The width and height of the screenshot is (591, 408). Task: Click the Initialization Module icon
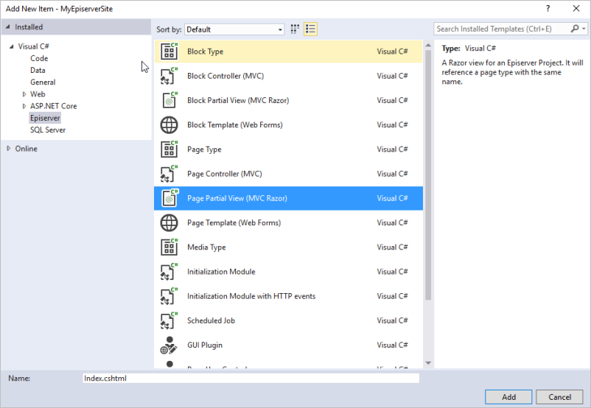click(x=169, y=272)
